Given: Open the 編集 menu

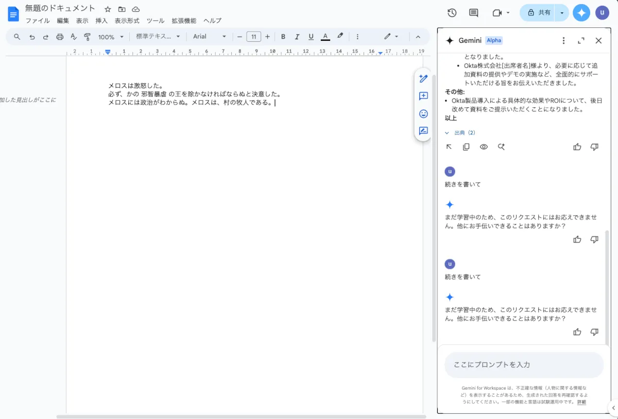Looking at the screenshot, I should [63, 21].
